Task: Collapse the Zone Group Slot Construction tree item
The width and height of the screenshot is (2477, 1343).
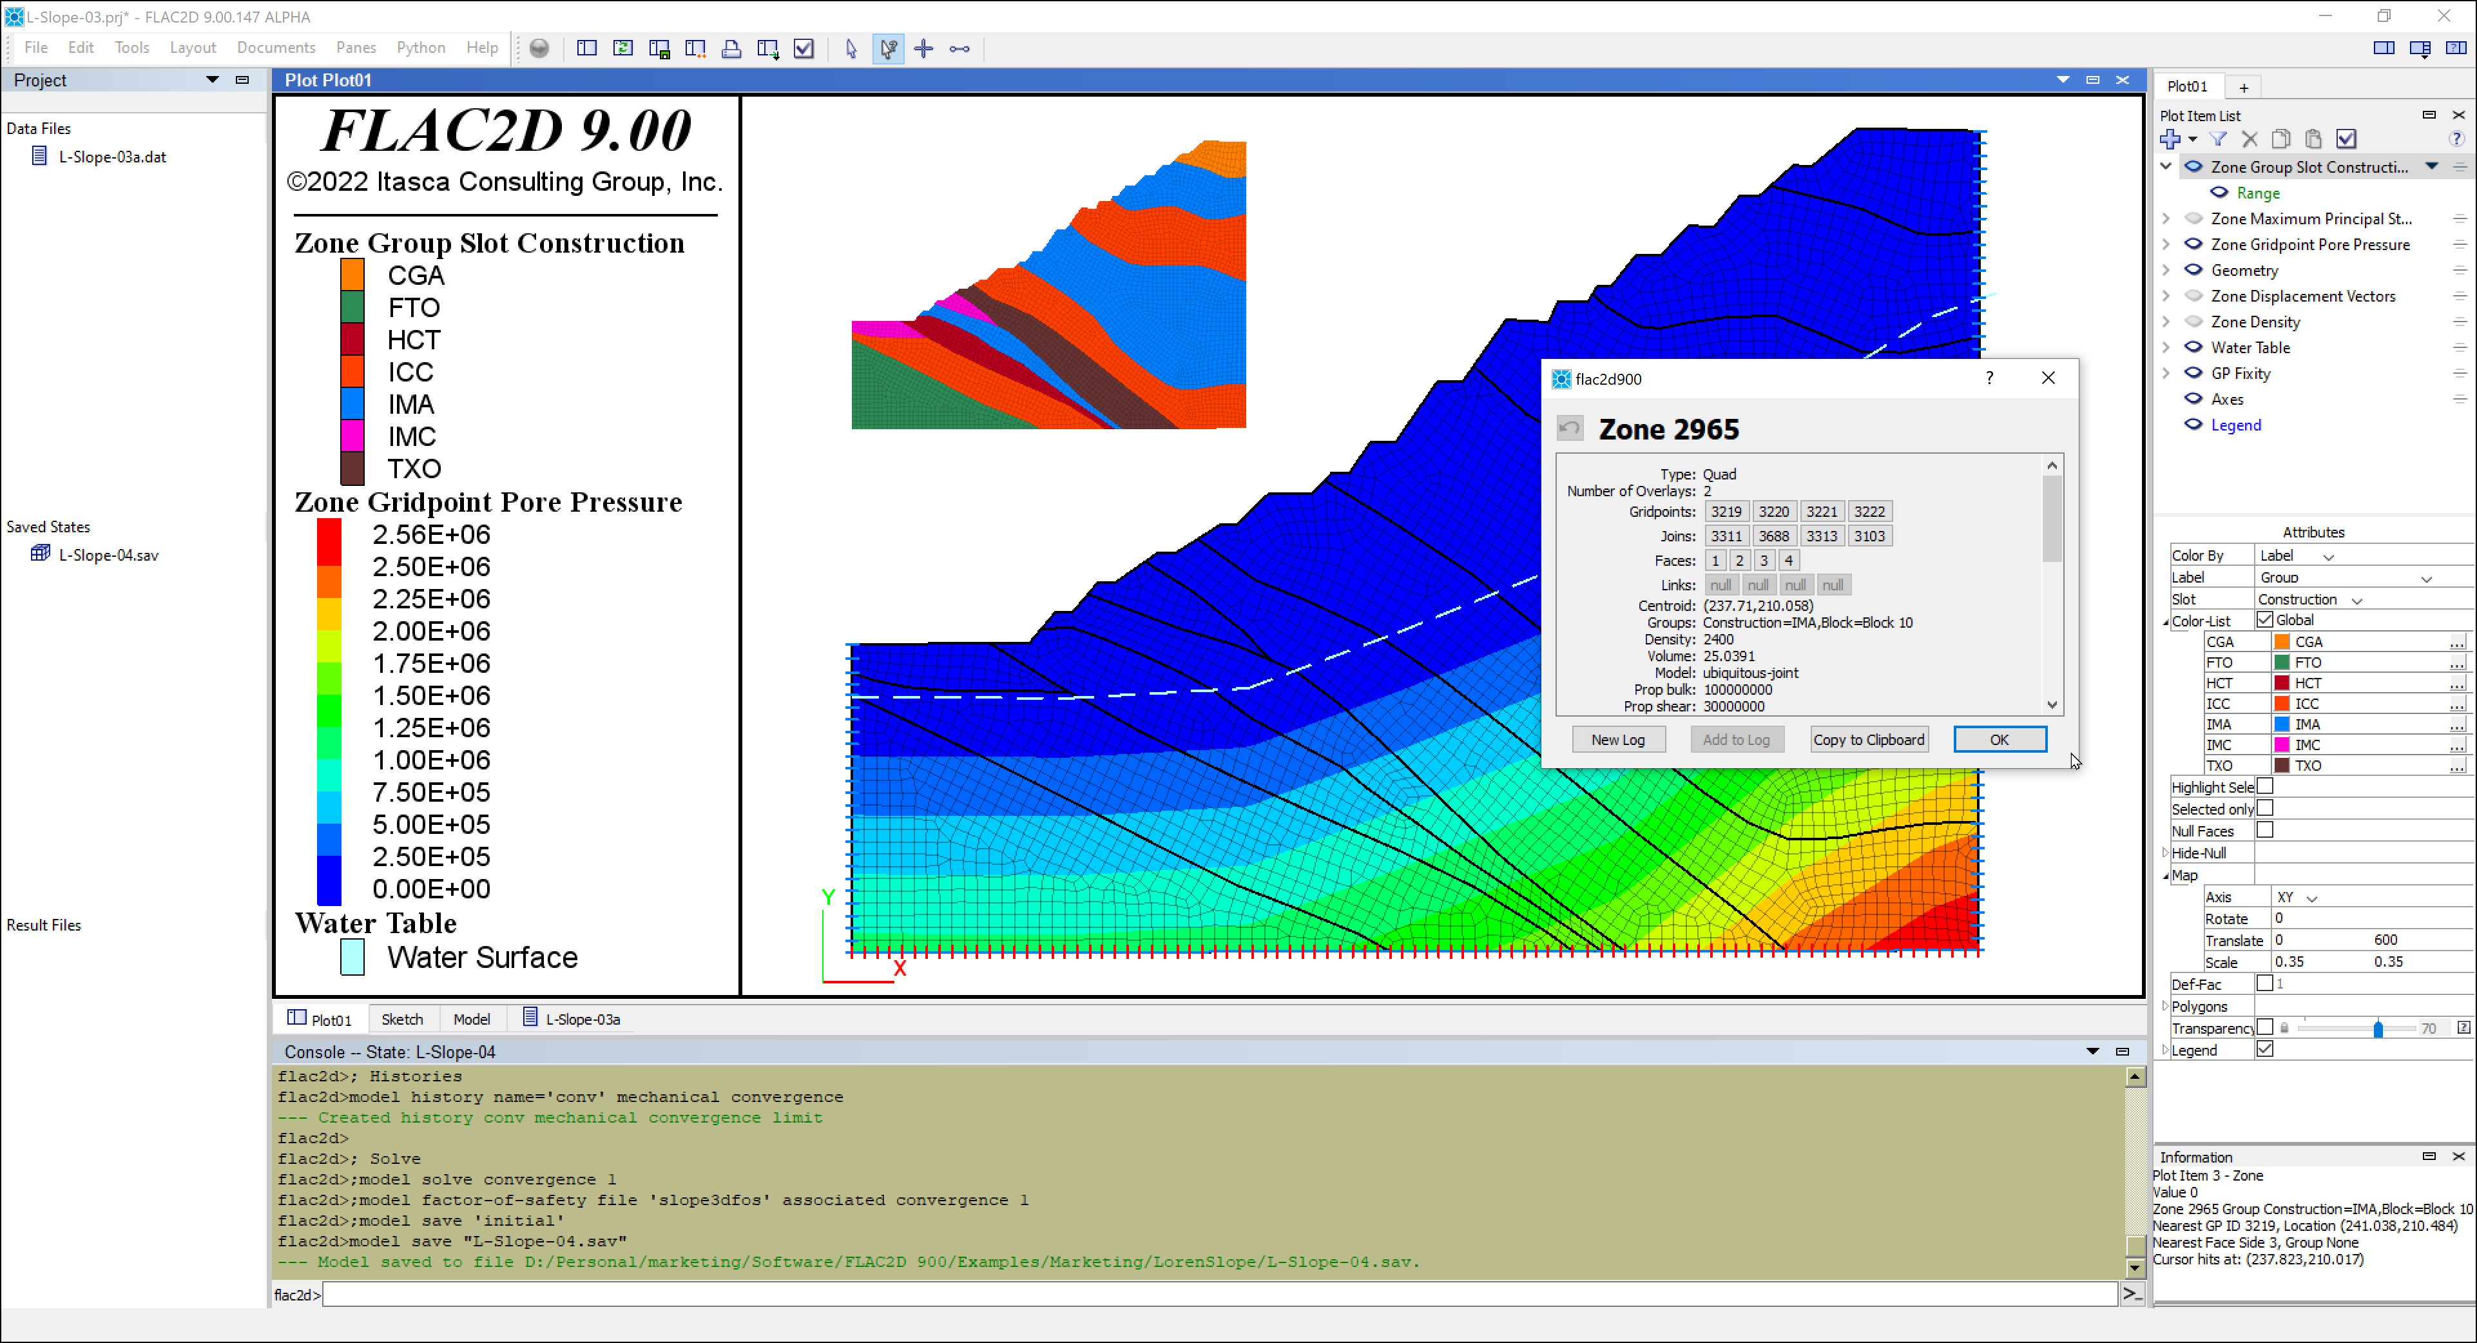Action: click(2166, 166)
